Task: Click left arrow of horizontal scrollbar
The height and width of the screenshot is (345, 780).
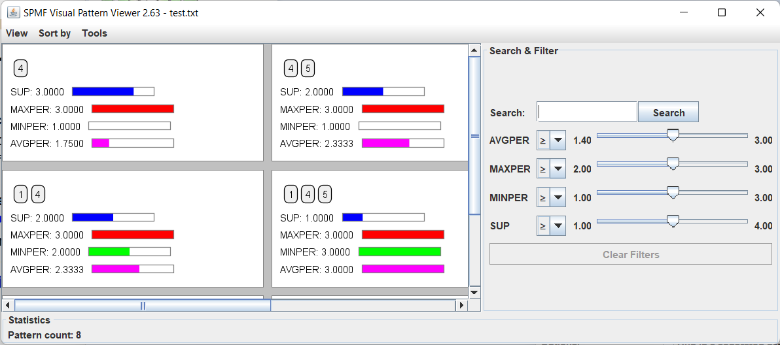Action: (8, 305)
